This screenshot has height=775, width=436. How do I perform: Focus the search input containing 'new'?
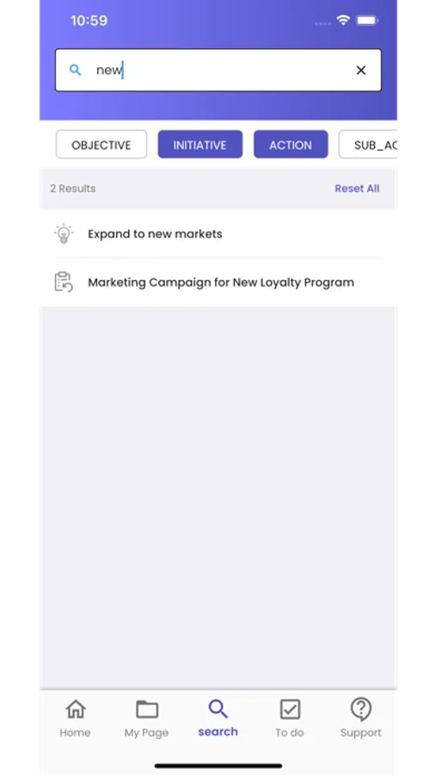218,71
